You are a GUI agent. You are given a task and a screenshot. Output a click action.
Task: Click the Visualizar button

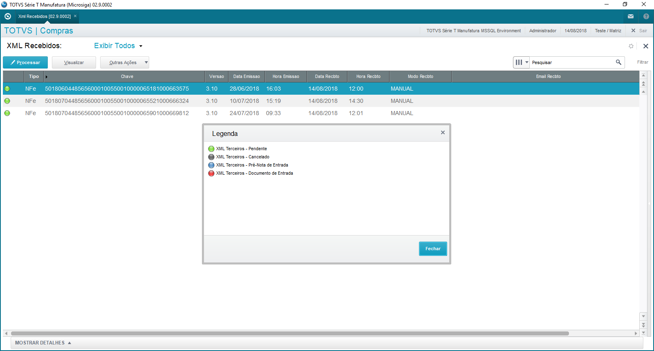pos(74,62)
